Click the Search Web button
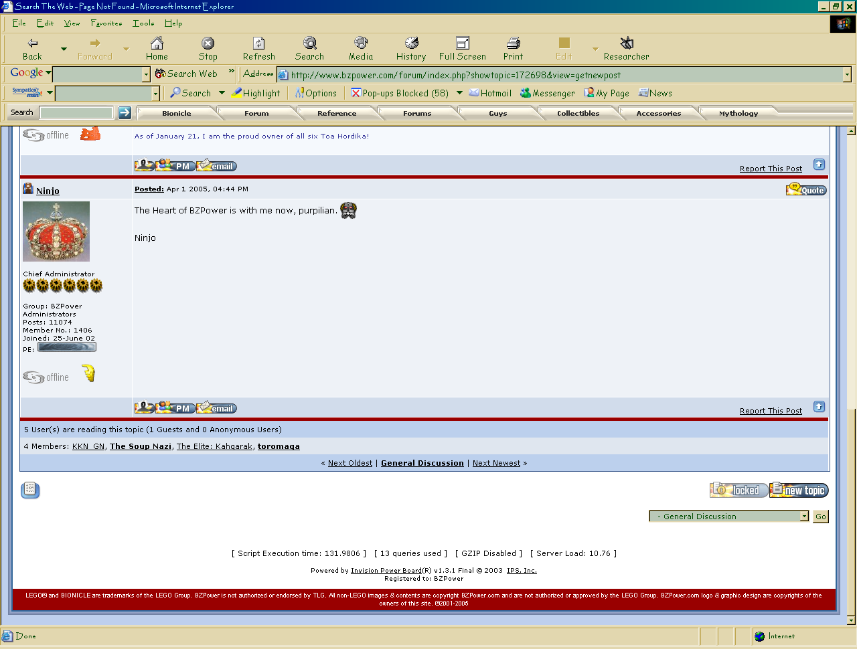Screen dimensions: 857x649 [186, 74]
